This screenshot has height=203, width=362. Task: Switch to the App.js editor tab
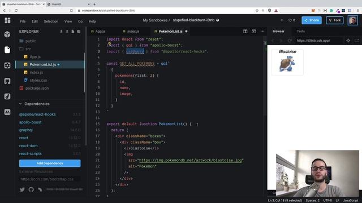pyautogui.click(x=101, y=32)
